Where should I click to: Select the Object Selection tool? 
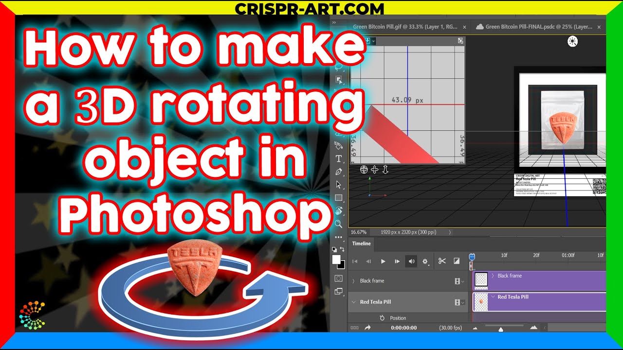[339, 79]
